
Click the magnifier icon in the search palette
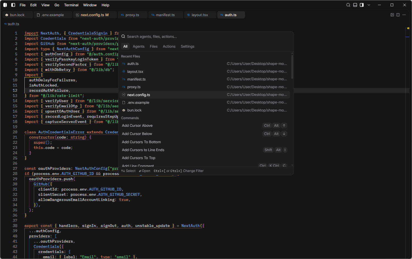(x=123, y=36)
